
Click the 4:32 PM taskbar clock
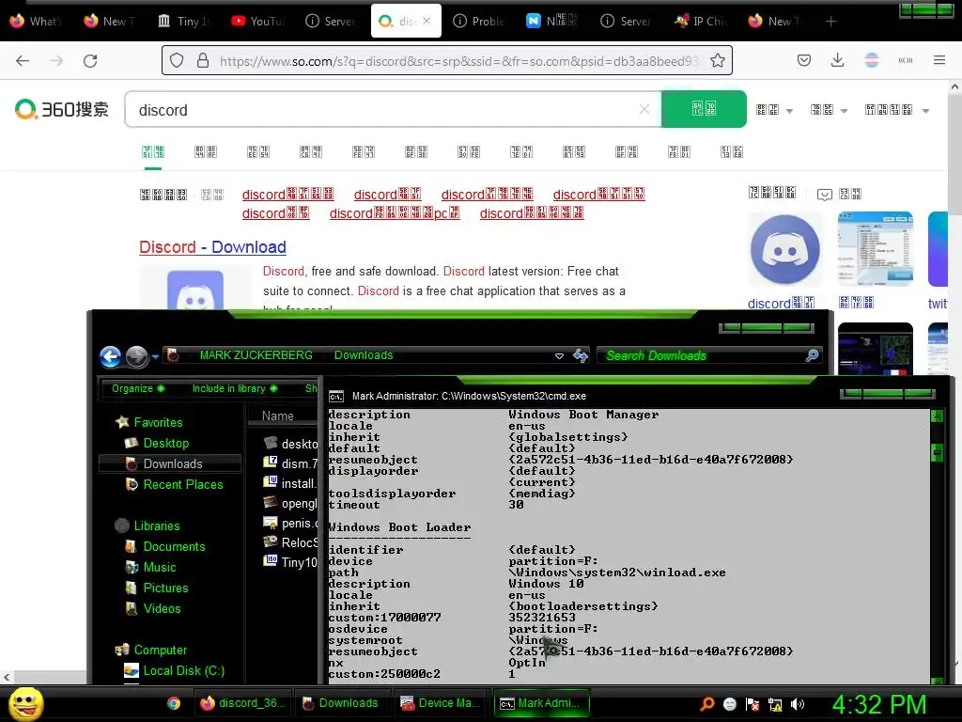pos(879,704)
